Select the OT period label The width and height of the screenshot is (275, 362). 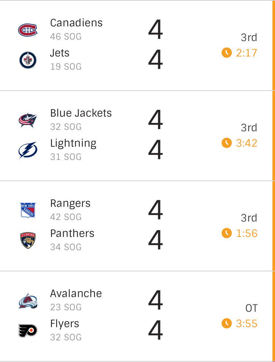pos(252,308)
